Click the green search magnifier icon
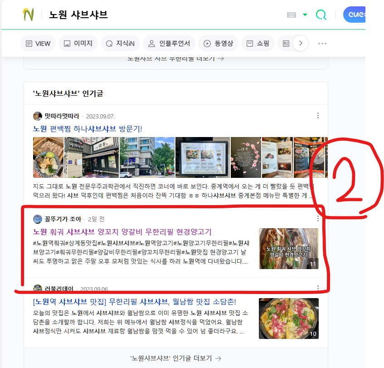 [x=321, y=15]
